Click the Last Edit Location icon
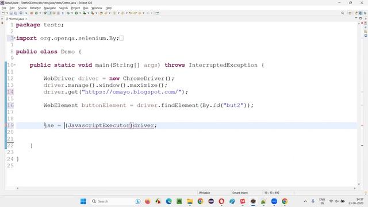The height and width of the screenshot is (207, 368). [x=131, y=13]
